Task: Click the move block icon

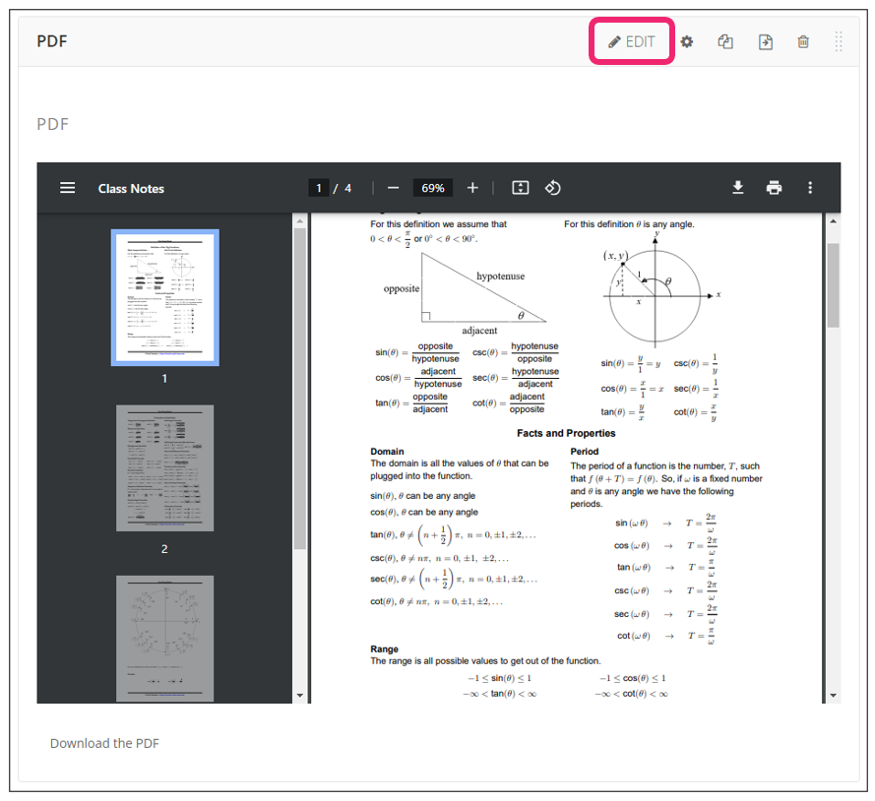Action: pos(765,41)
